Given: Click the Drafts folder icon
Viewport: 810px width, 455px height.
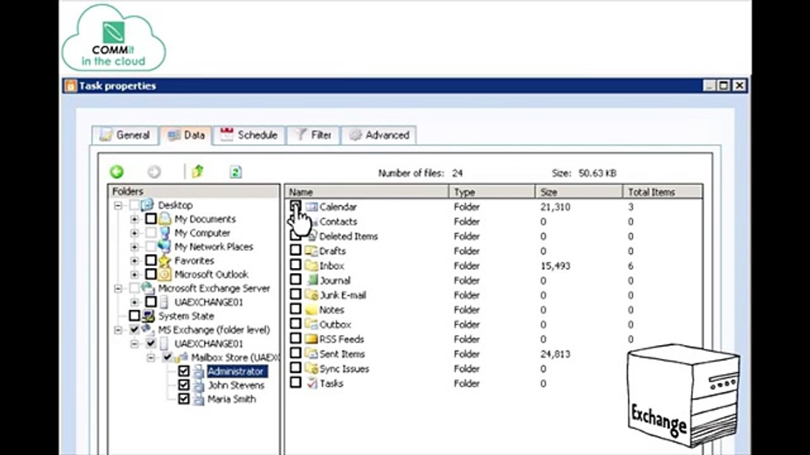Looking at the screenshot, I should (311, 251).
